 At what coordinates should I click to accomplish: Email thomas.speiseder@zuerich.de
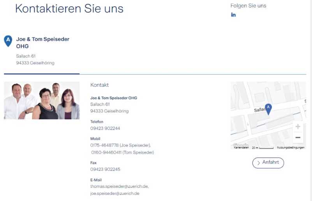click(119, 186)
